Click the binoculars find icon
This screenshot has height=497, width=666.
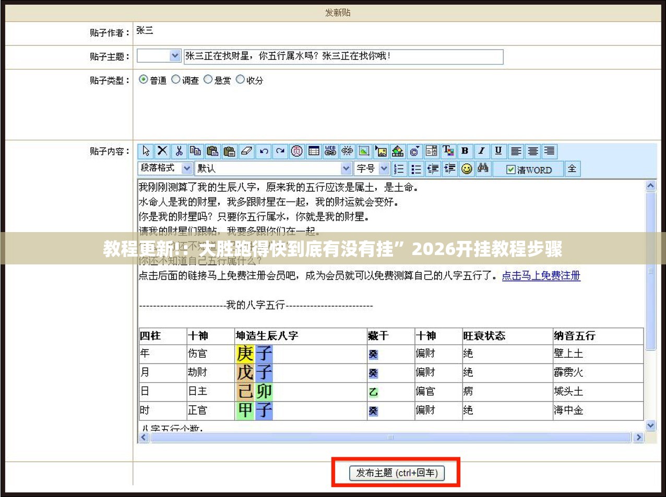click(483, 168)
